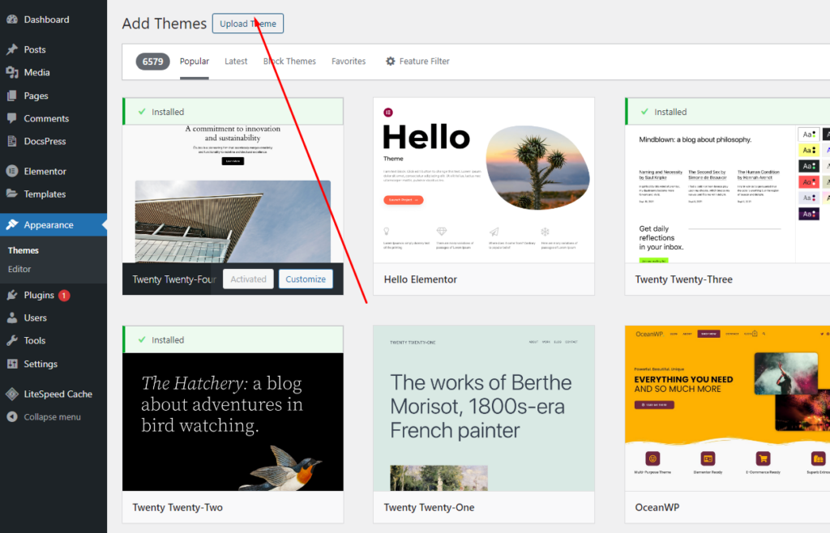Click the Feature Filter gear icon
The image size is (830, 533).
(x=390, y=62)
